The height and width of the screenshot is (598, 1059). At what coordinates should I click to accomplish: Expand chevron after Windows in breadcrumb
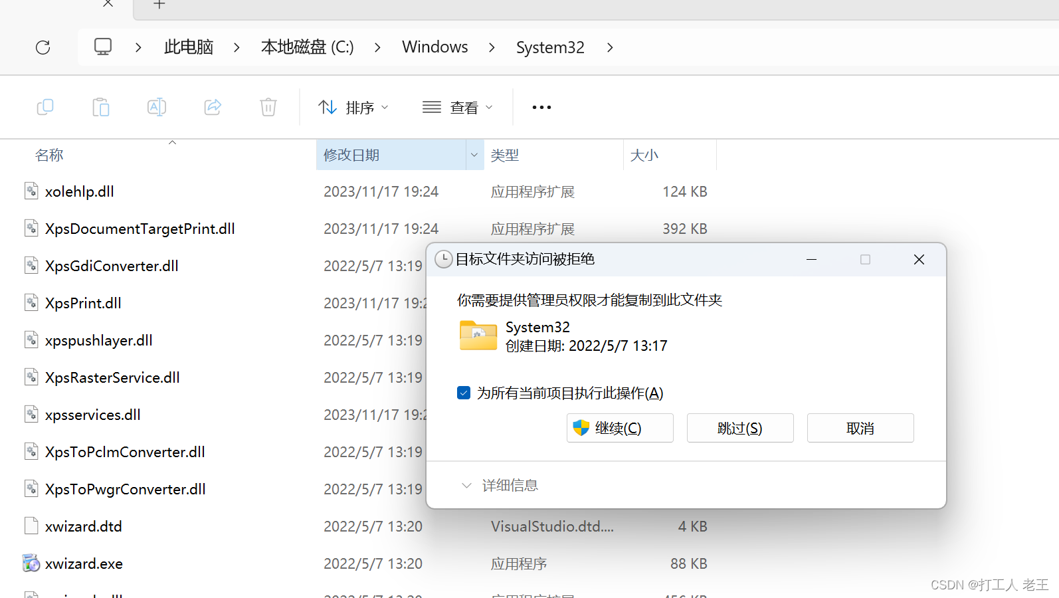pos(492,47)
